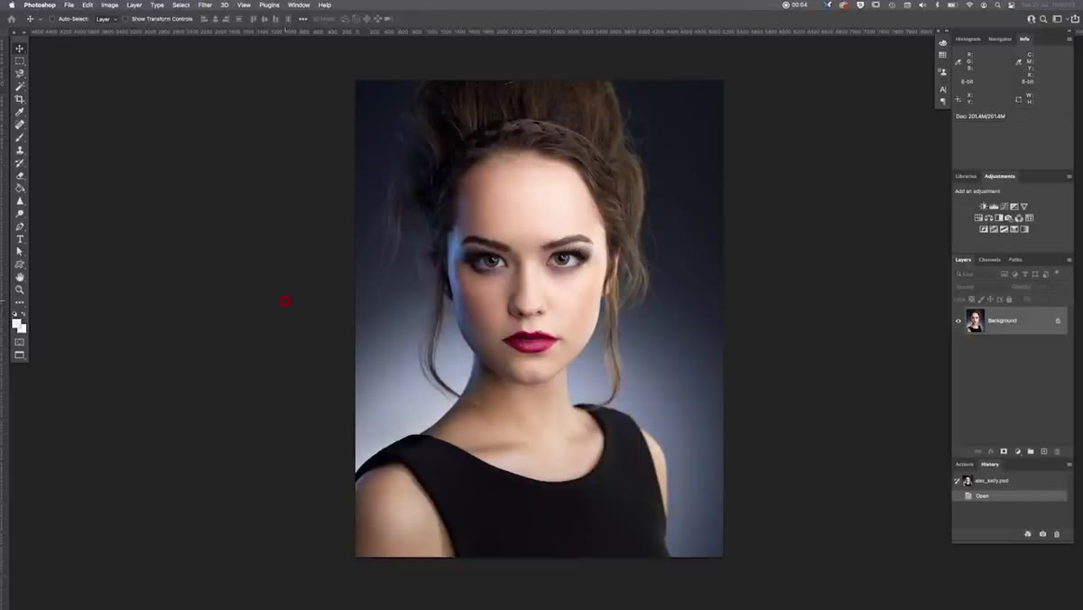The width and height of the screenshot is (1083, 610).
Task: Click the Home icon in options bar
Action: click(x=12, y=19)
